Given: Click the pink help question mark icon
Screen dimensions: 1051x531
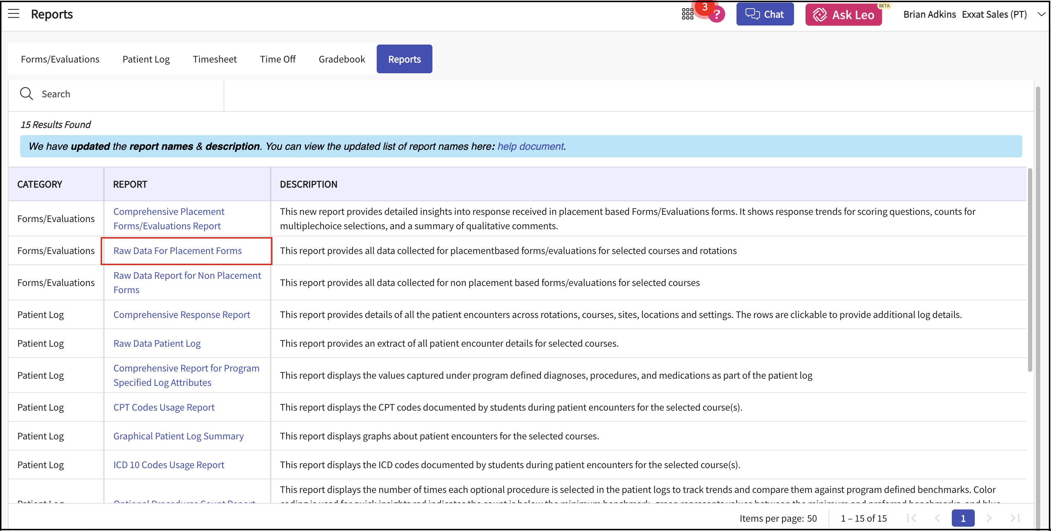Looking at the screenshot, I should tap(717, 15).
